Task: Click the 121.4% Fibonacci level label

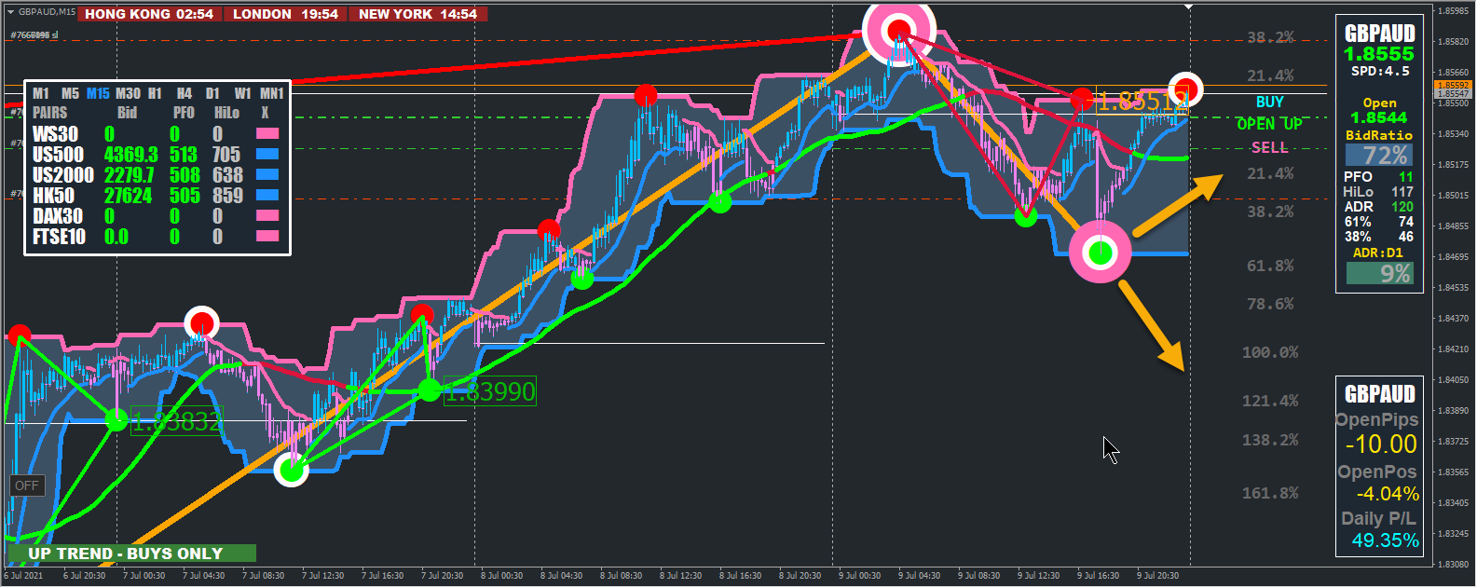Action: 1270,401
